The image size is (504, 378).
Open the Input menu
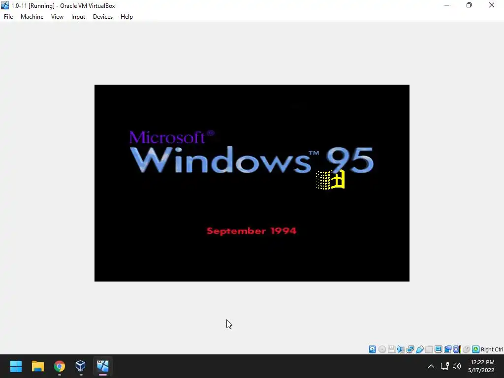pyautogui.click(x=78, y=17)
